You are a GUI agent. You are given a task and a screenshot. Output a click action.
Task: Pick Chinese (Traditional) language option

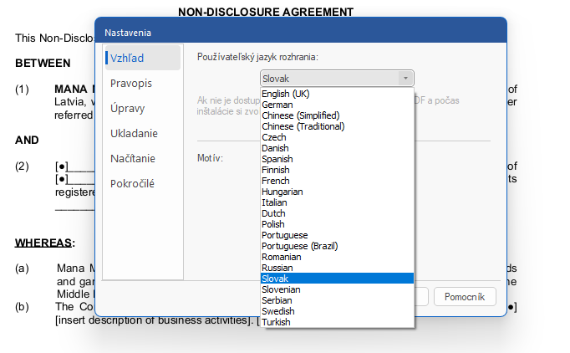[337, 126]
